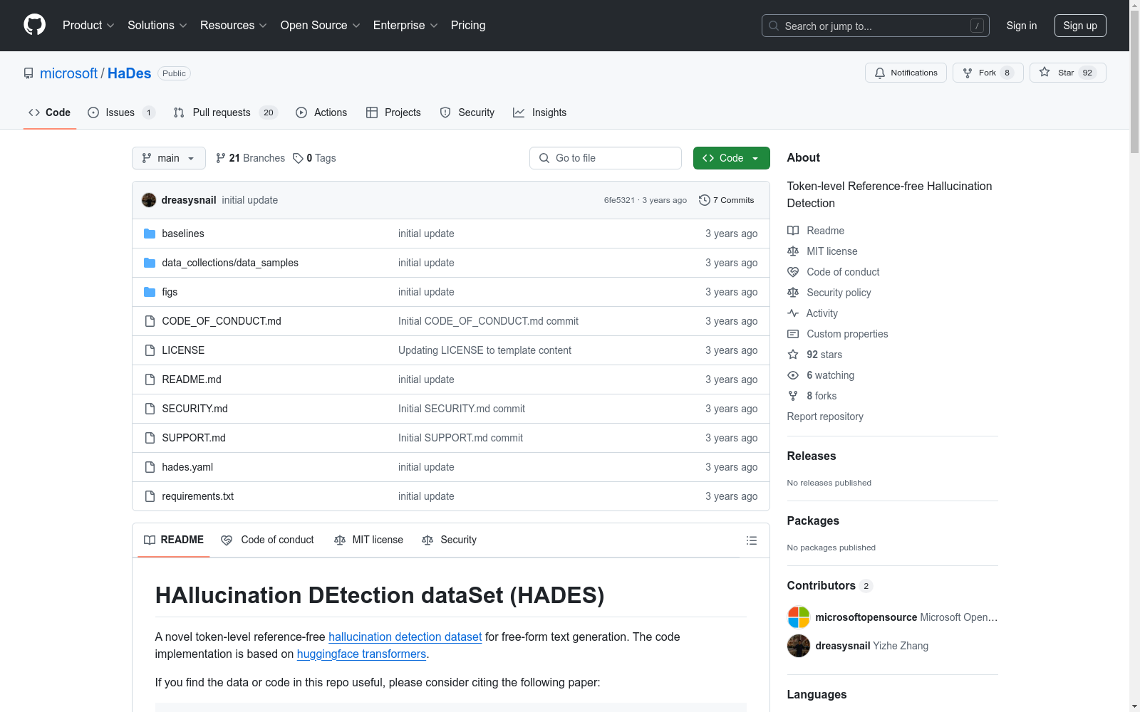This screenshot has height=712, width=1140.
Task: Open the Custom properties link
Action: click(847, 334)
